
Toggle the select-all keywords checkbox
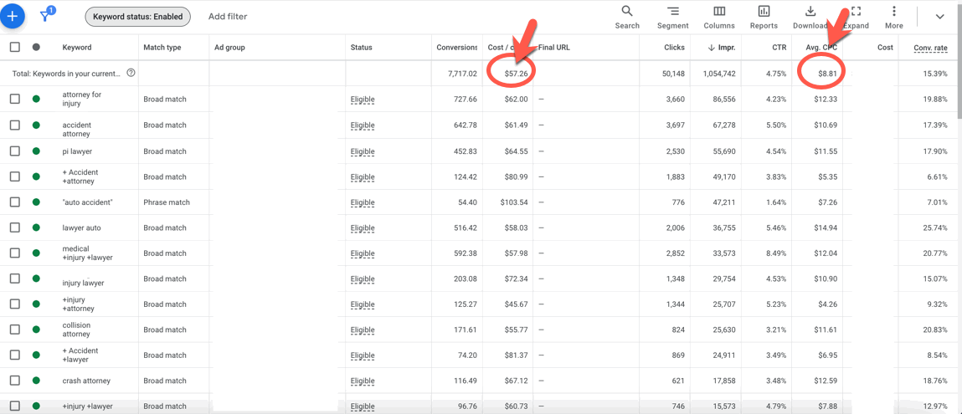[x=15, y=48]
